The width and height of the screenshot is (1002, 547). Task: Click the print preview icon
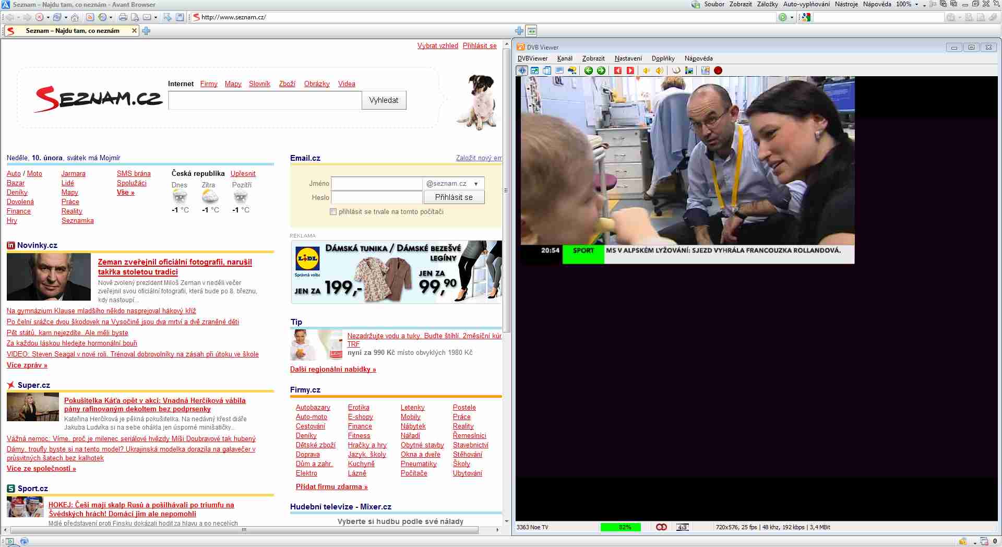tap(135, 17)
